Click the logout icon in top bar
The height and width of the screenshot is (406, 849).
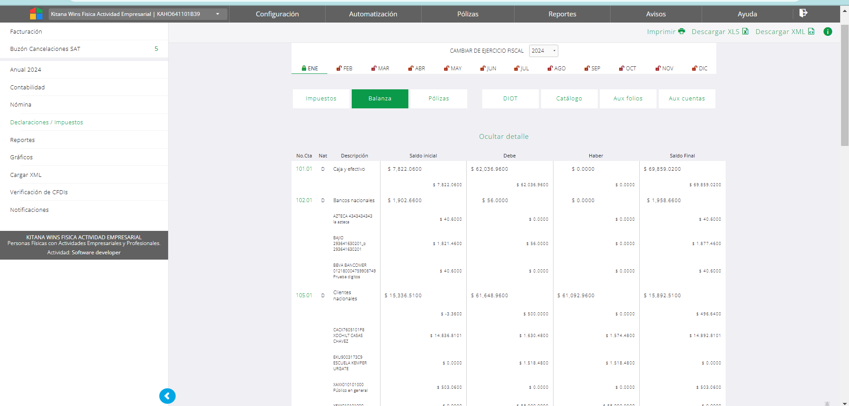[803, 13]
